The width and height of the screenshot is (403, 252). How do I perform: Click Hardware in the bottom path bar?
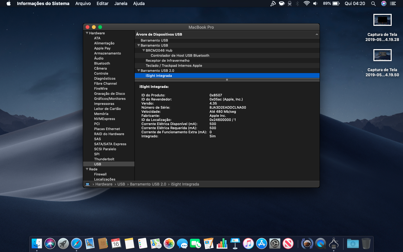104,184
